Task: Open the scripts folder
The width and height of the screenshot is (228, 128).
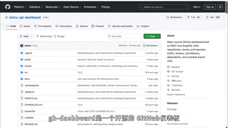Action: [x=28, y=66]
